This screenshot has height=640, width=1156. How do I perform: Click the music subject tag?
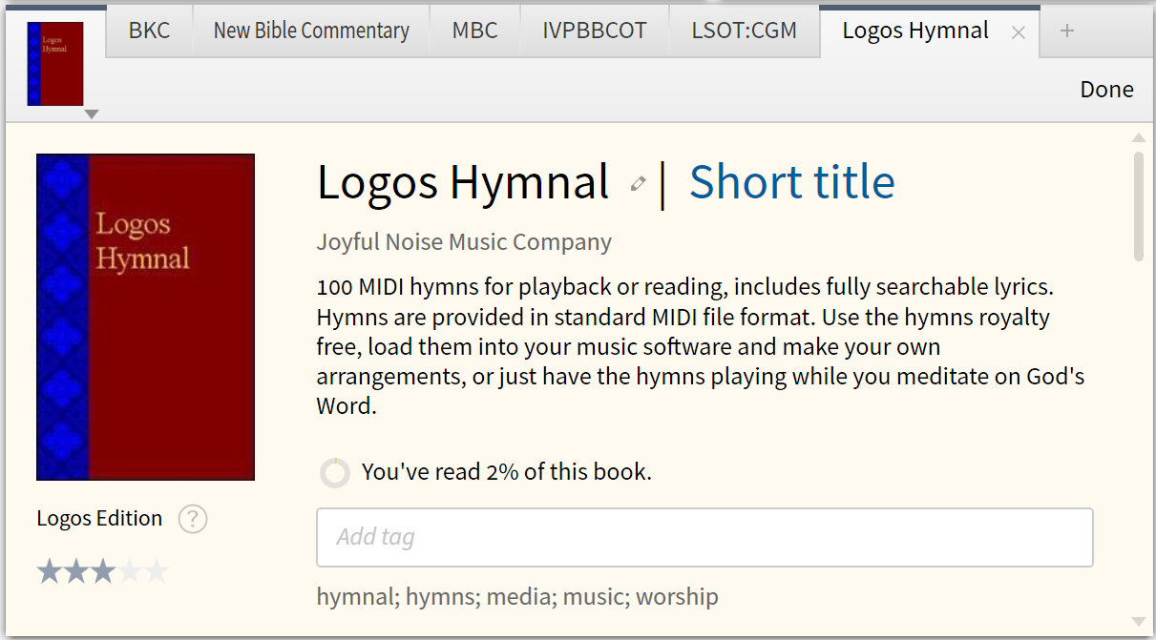595,597
